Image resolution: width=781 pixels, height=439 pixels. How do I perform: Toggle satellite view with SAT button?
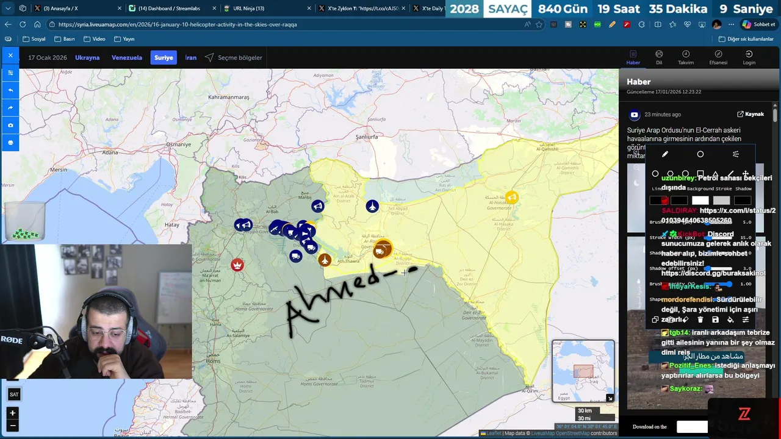tap(14, 394)
